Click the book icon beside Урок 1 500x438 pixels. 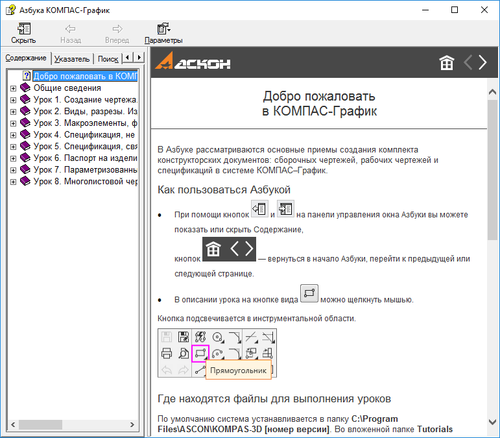tap(25, 100)
